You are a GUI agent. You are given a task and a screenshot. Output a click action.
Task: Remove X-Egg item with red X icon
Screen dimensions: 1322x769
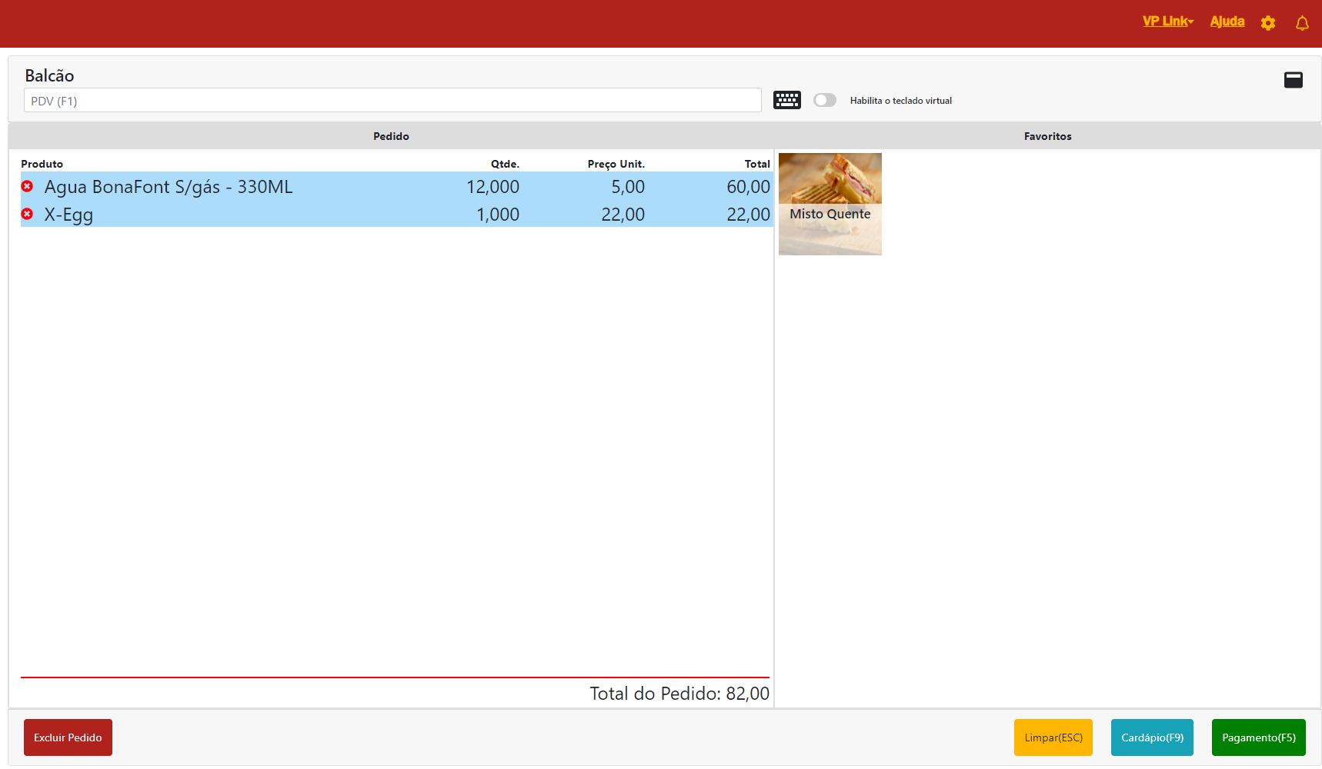click(27, 214)
